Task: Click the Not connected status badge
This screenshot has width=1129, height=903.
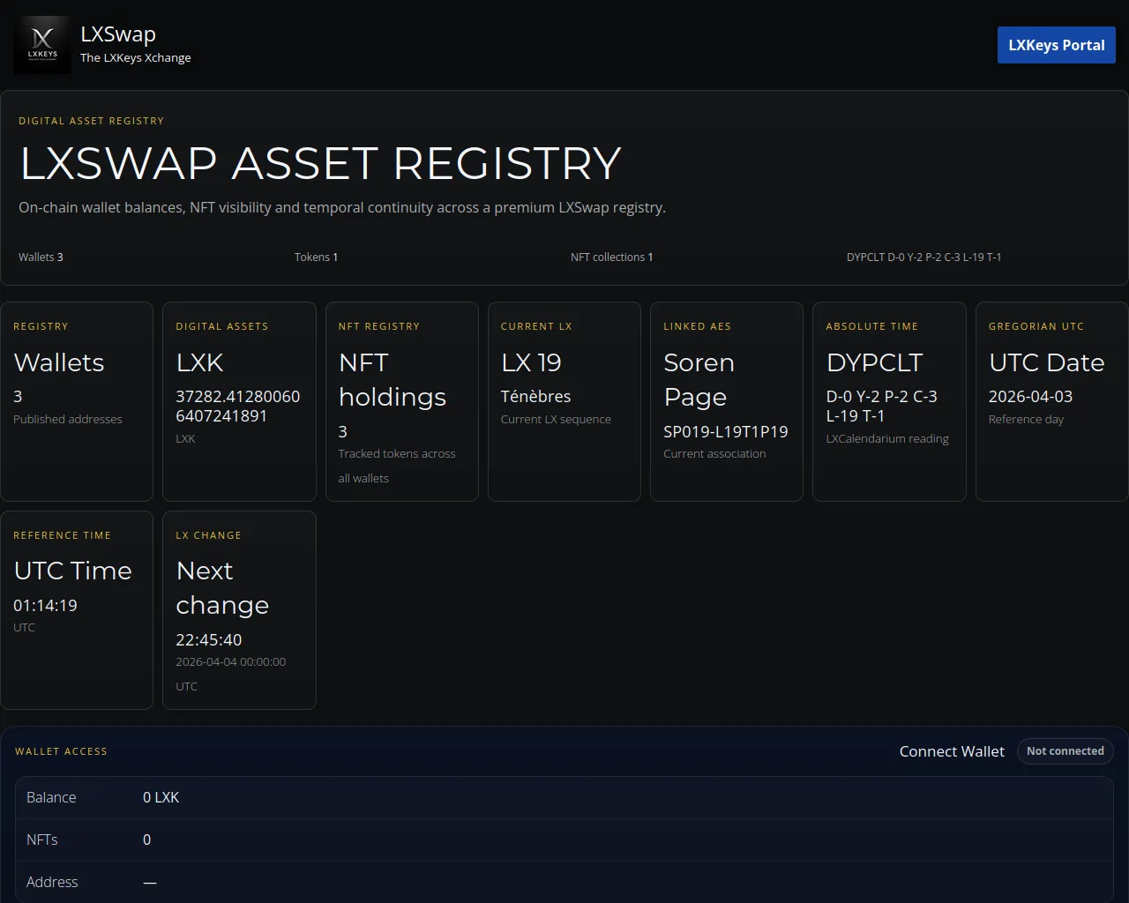Action: point(1065,751)
